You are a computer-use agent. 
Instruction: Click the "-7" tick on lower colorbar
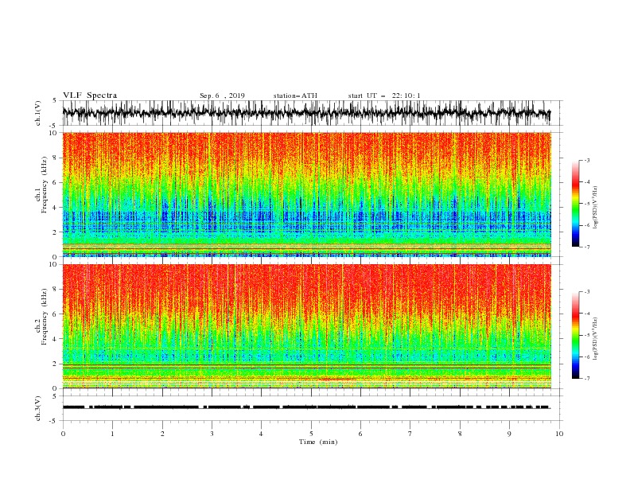click(586, 379)
